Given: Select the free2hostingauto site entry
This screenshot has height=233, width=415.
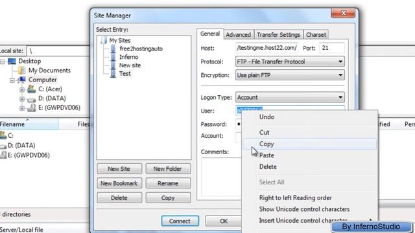Looking at the screenshot, I should click(141, 49).
